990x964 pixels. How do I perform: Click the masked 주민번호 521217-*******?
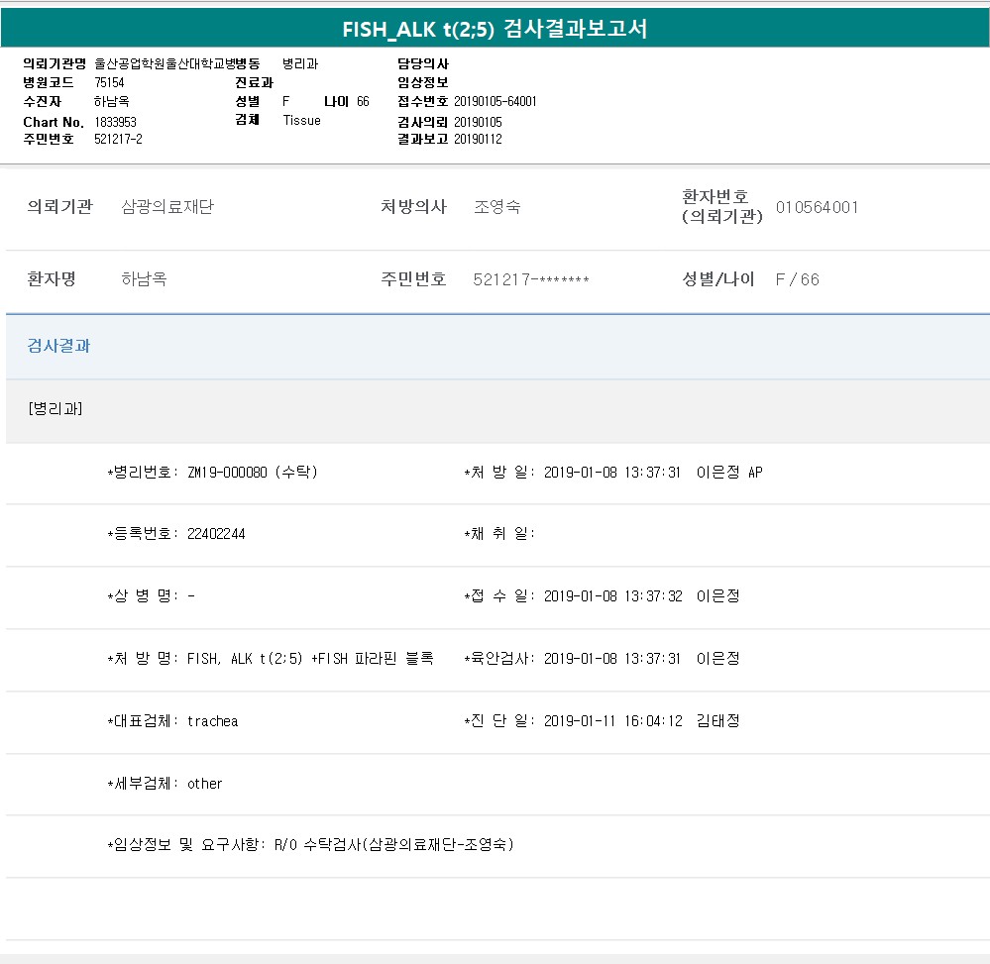click(531, 279)
